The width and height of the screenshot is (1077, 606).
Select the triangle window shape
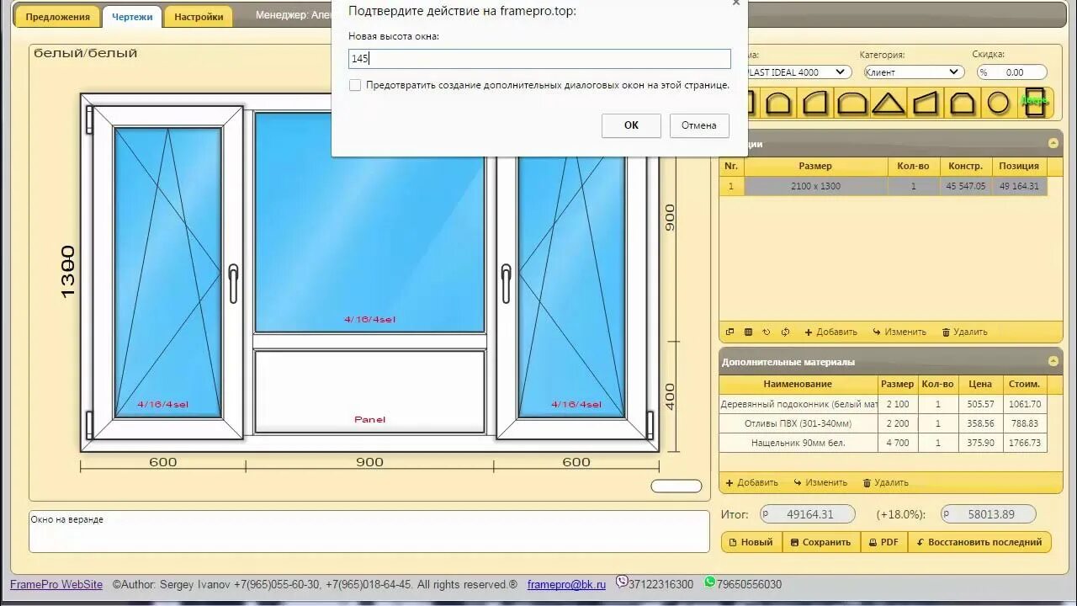pos(888,104)
